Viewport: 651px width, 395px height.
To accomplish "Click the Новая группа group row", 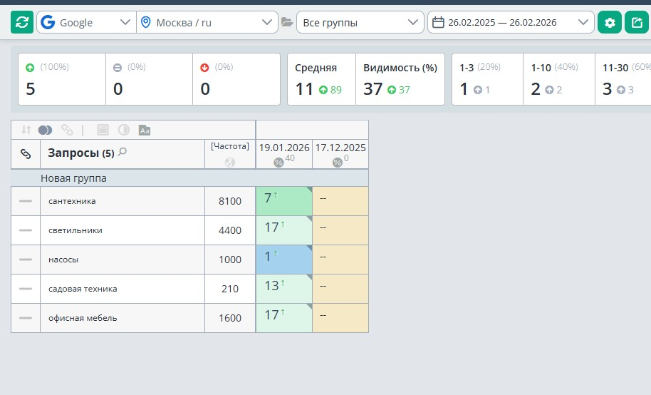I will click(x=189, y=178).
